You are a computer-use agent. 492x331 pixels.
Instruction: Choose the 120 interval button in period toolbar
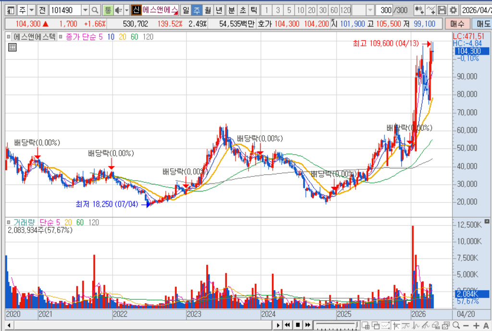345,11
